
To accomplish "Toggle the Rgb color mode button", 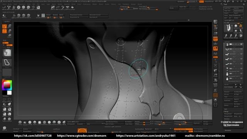I will (x=5, y=43).
